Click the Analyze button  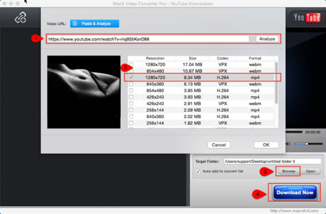pyautogui.click(x=267, y=39)
